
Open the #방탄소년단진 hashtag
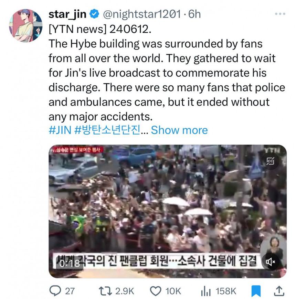(107, 130)
